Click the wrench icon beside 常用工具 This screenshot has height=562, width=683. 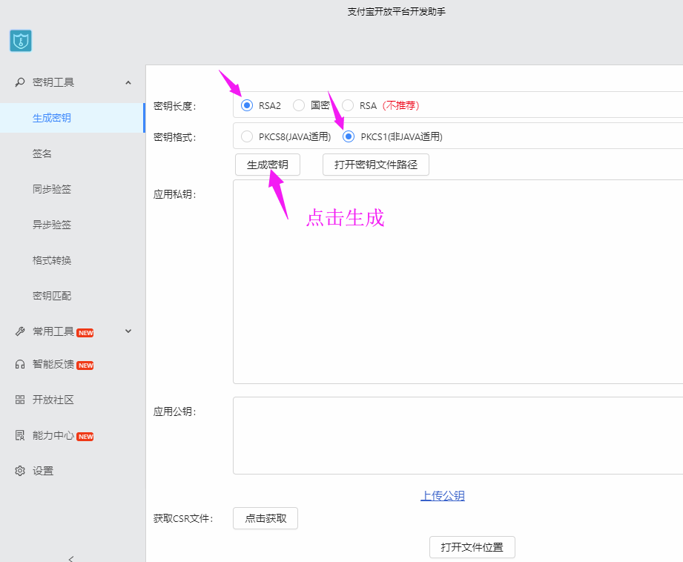tap(20, 331)
